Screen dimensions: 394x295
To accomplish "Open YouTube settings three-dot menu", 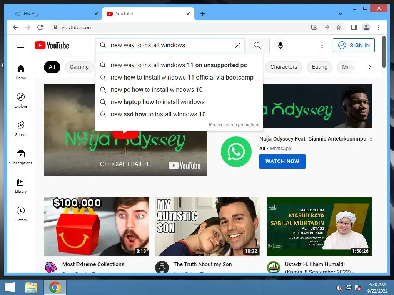I will [322, 45].
